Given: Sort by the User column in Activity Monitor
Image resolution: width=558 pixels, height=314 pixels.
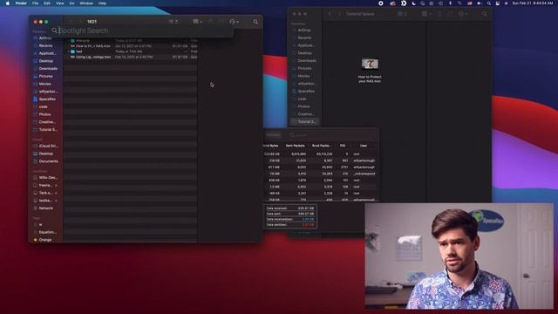Looking at the screenshot, I should click(x=364, y=146).
